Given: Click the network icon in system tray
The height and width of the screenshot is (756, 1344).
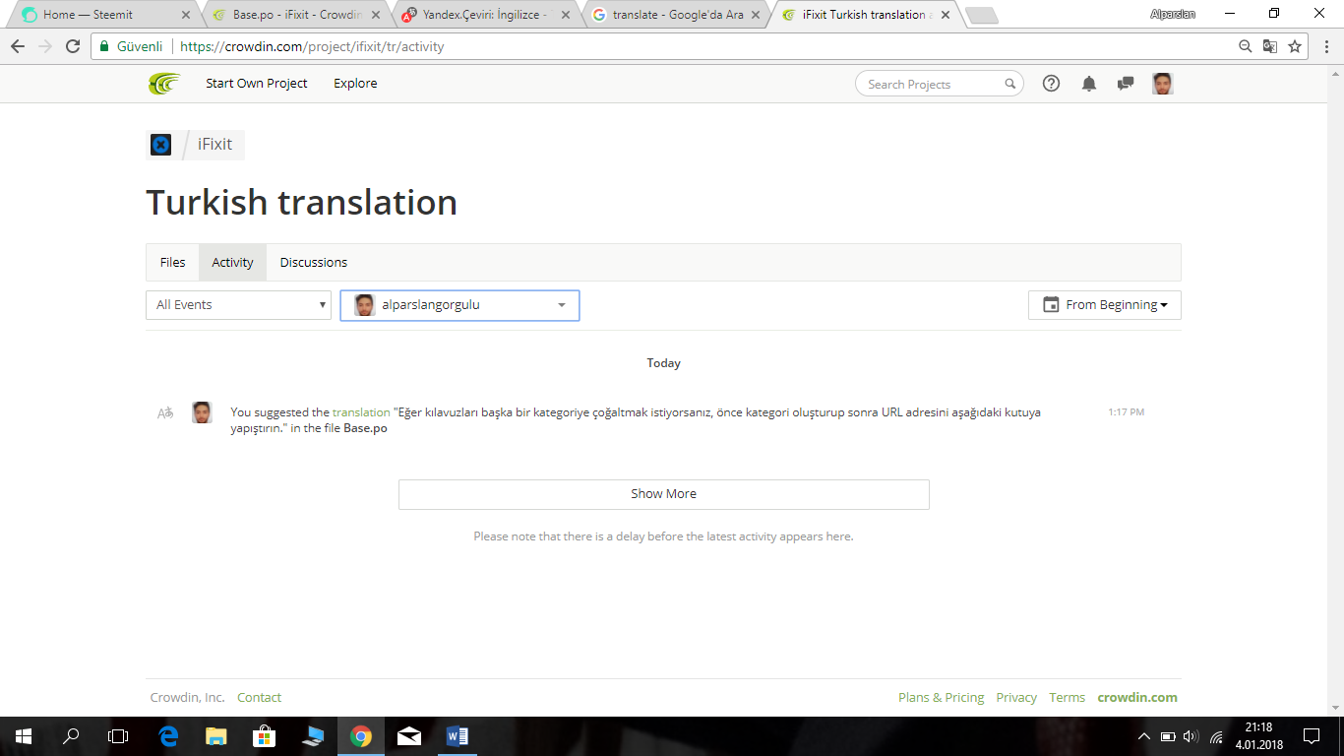Looking at the screenshot, I should [x=1216, y=736].
